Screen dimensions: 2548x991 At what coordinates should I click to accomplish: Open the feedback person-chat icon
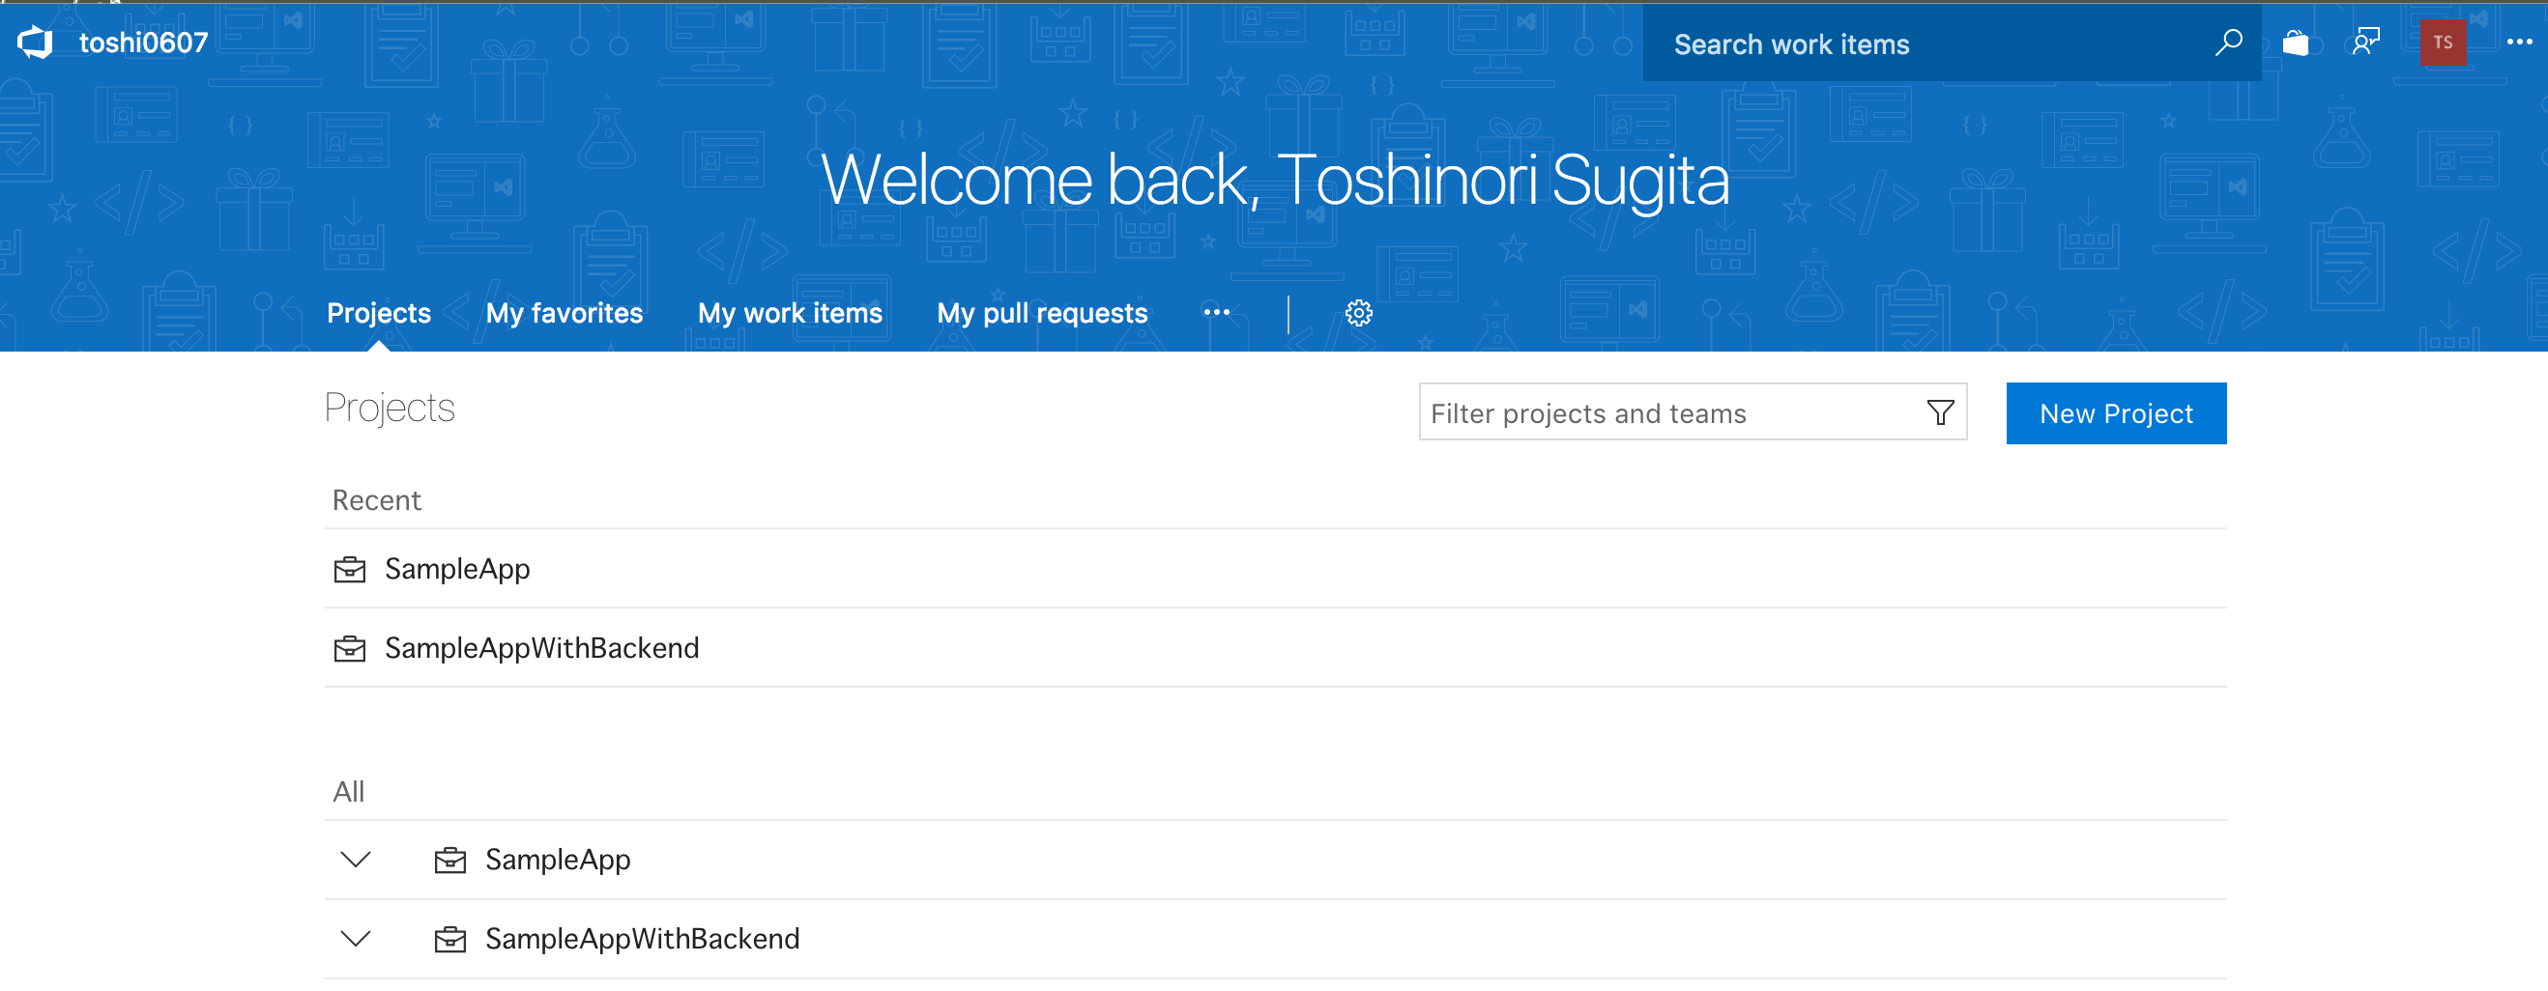click(x=2366, y=42)
